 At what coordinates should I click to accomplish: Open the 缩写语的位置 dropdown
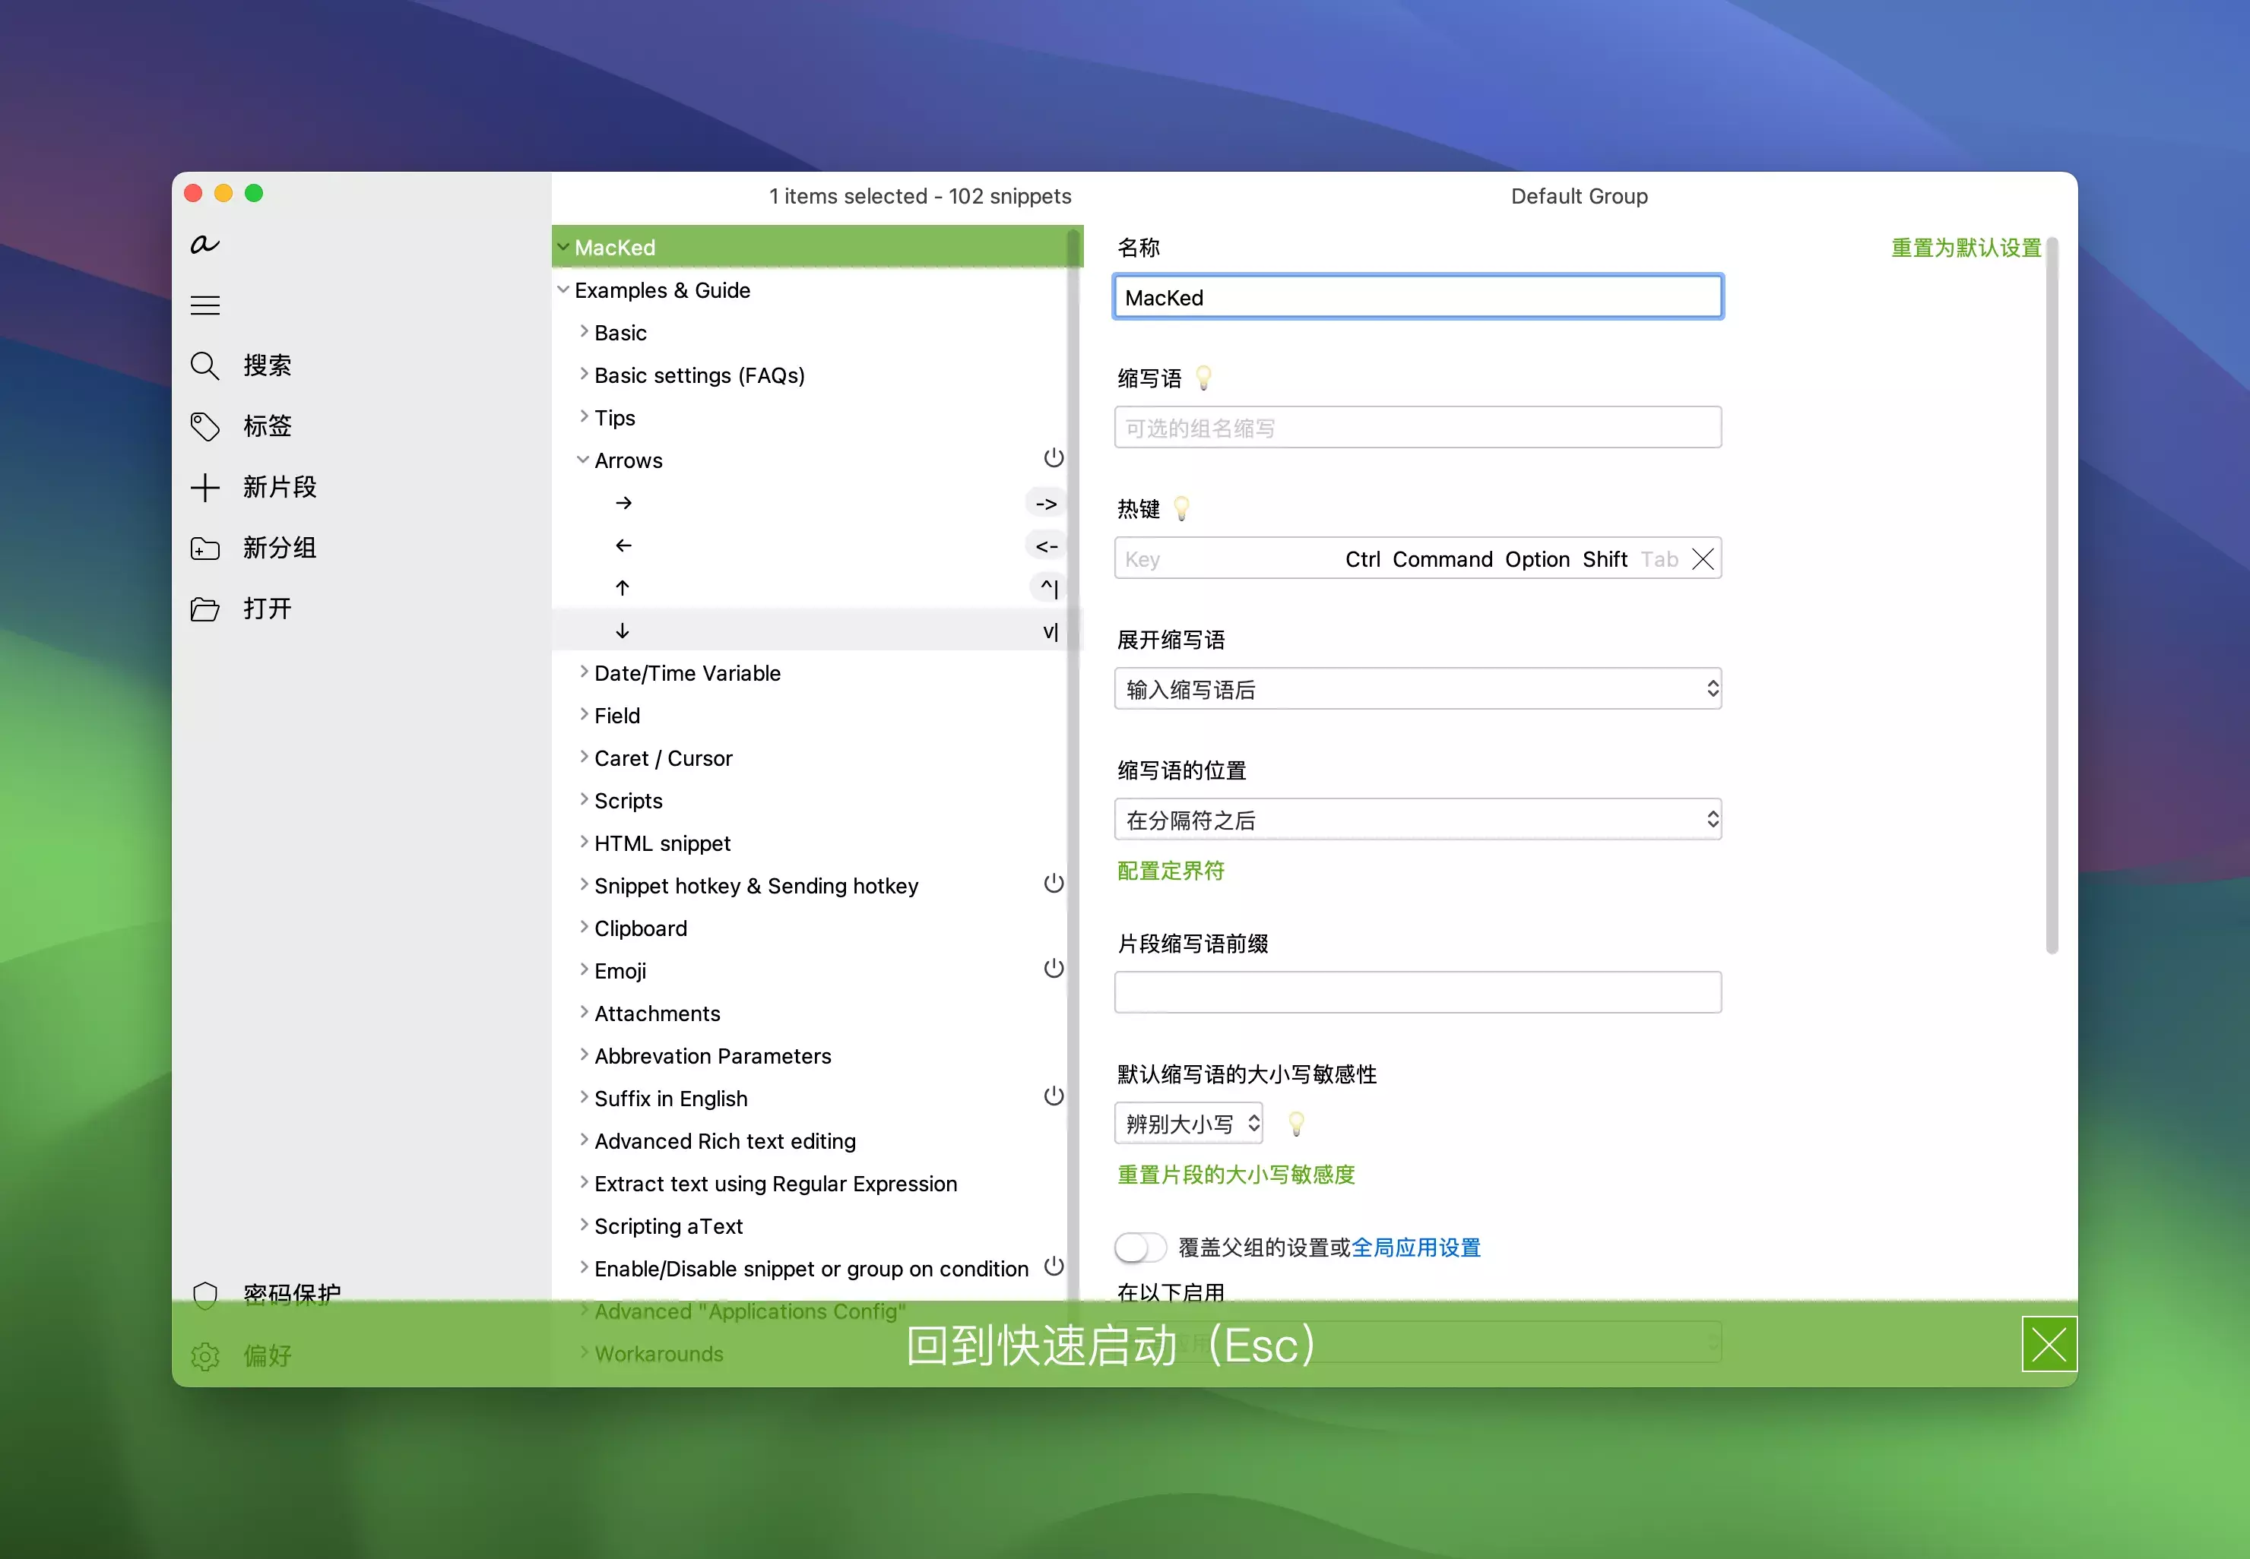(1416, 820)
